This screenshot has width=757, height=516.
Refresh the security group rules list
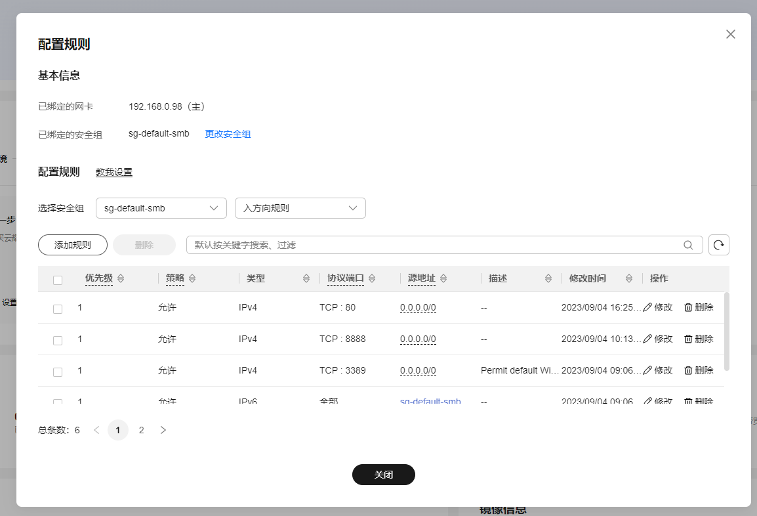tap(718, 244)
